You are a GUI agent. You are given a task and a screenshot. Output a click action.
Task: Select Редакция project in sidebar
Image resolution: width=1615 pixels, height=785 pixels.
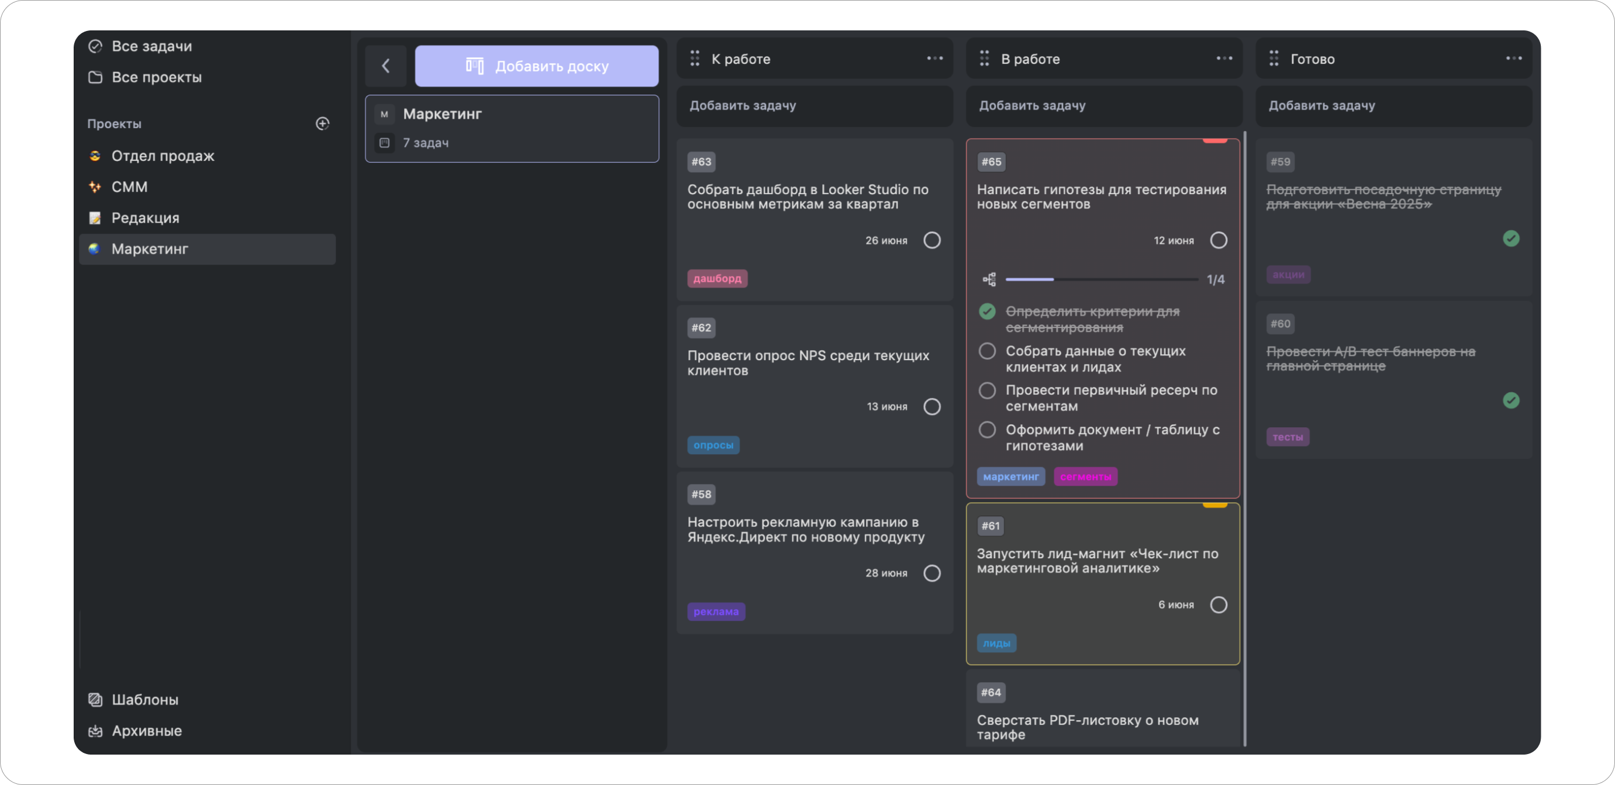[x=145, y=217]
